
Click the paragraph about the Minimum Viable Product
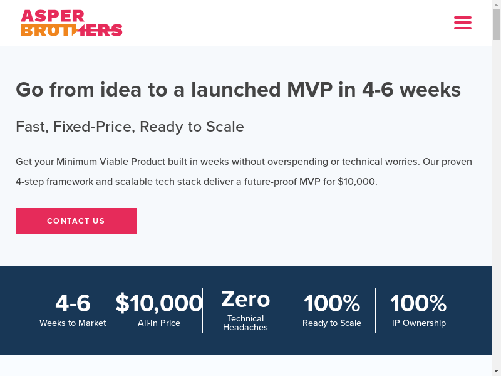point(244,172)
